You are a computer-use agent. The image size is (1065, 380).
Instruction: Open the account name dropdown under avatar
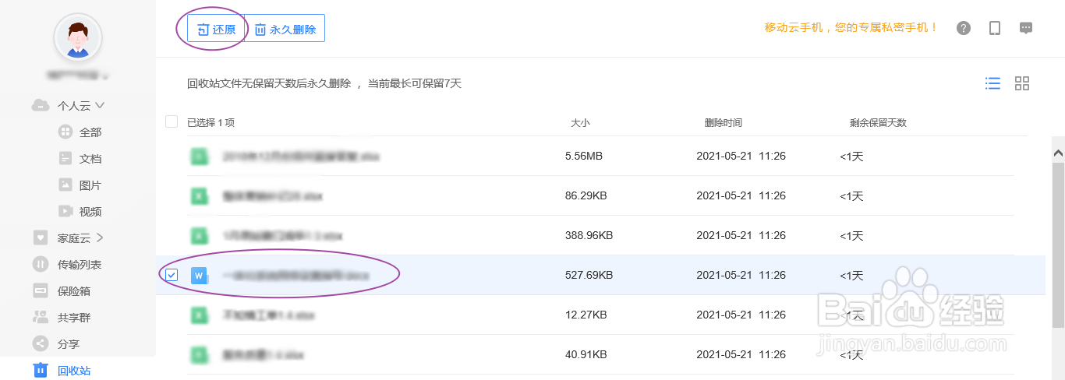77,76
